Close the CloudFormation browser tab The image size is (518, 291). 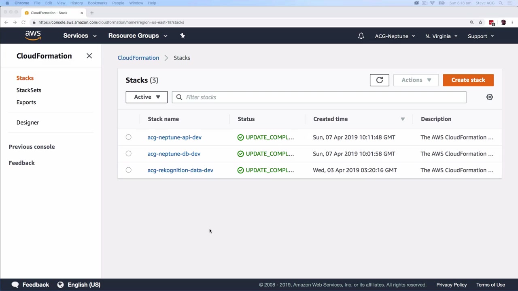(x=81, y=13)
